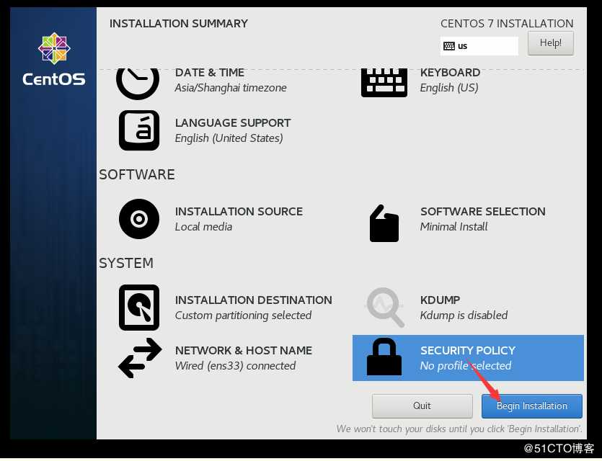Select the us keyboard layout field
Viewport: 602px width, 461px height.
479,46
